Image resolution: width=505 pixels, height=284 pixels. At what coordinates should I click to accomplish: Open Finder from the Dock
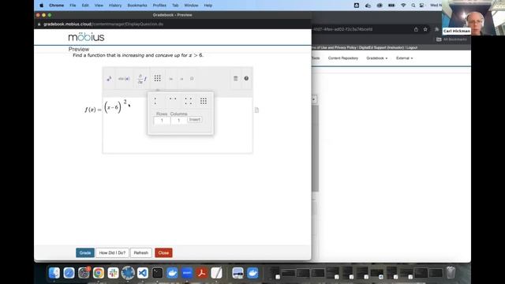[x=54, y=273]
